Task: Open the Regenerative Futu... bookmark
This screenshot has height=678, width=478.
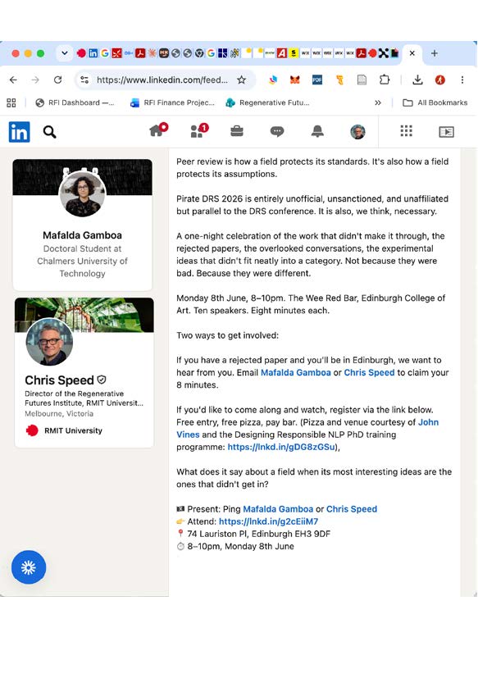Action: point(268,103)
